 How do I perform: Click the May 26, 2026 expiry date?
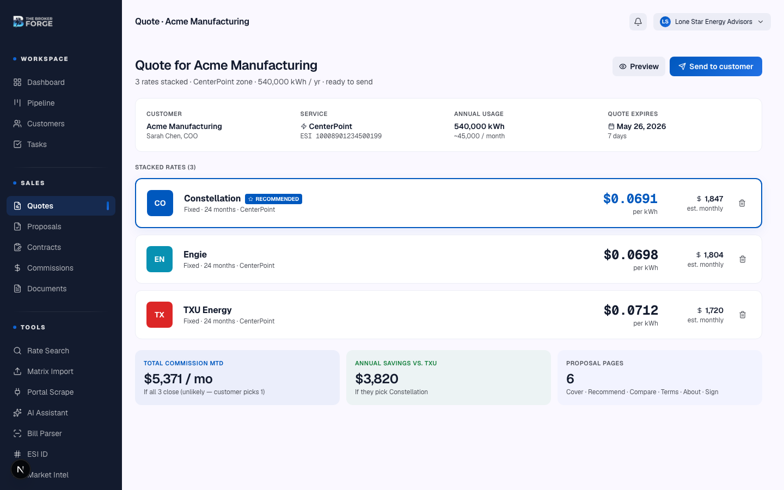pos(641,126)
